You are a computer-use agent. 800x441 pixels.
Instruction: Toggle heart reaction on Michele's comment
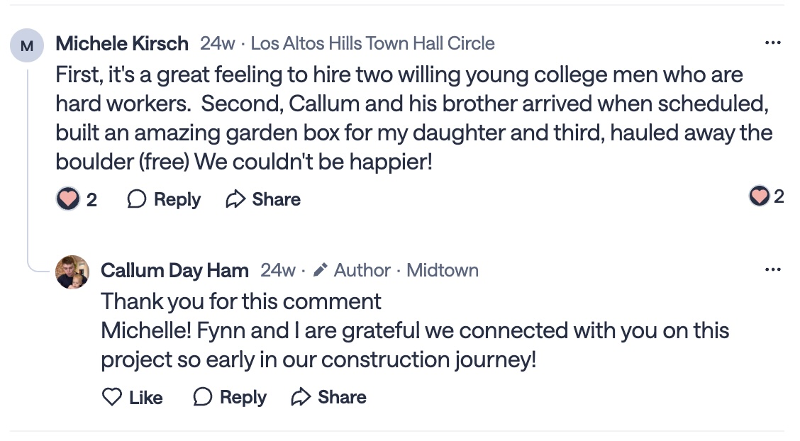(69, 199)
